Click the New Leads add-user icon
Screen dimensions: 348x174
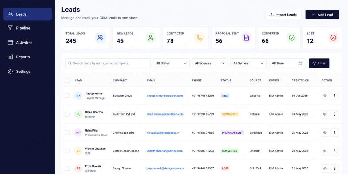click(x=151, y=38)
